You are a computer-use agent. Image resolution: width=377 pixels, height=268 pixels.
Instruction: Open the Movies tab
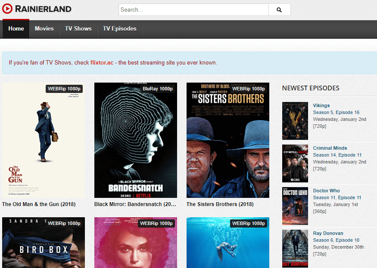click(x=44, y=28)
